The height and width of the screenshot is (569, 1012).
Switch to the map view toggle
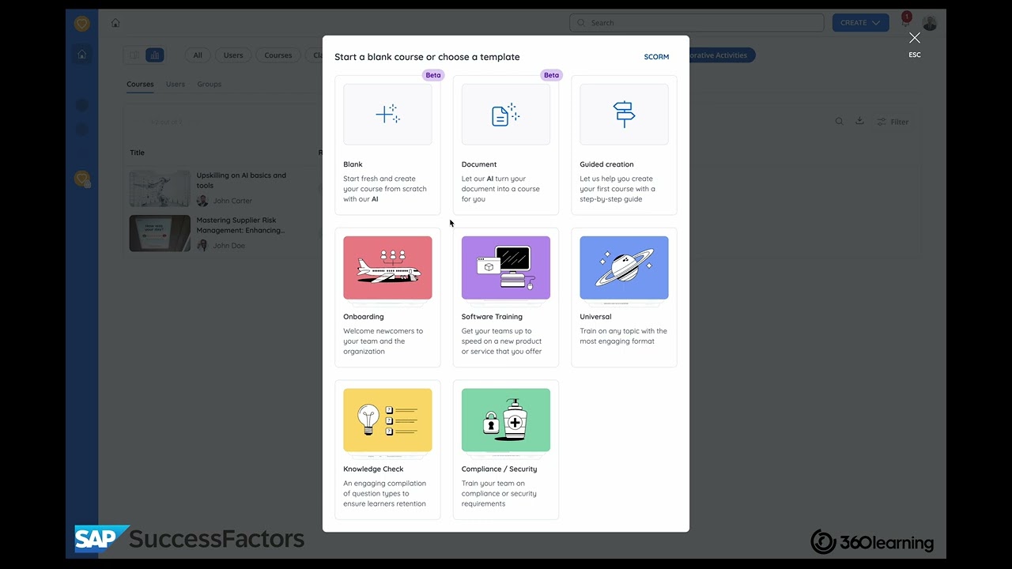134,55
